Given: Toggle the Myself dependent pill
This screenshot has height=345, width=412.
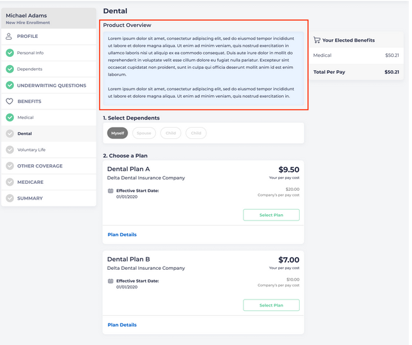Looking at the screenshot, I should [117, 133].
